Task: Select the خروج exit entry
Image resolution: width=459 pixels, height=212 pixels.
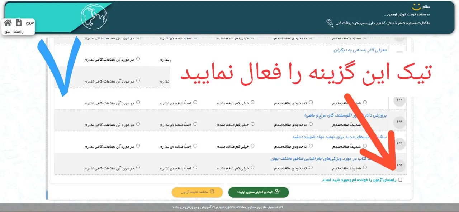Action: tap(30, 23)
